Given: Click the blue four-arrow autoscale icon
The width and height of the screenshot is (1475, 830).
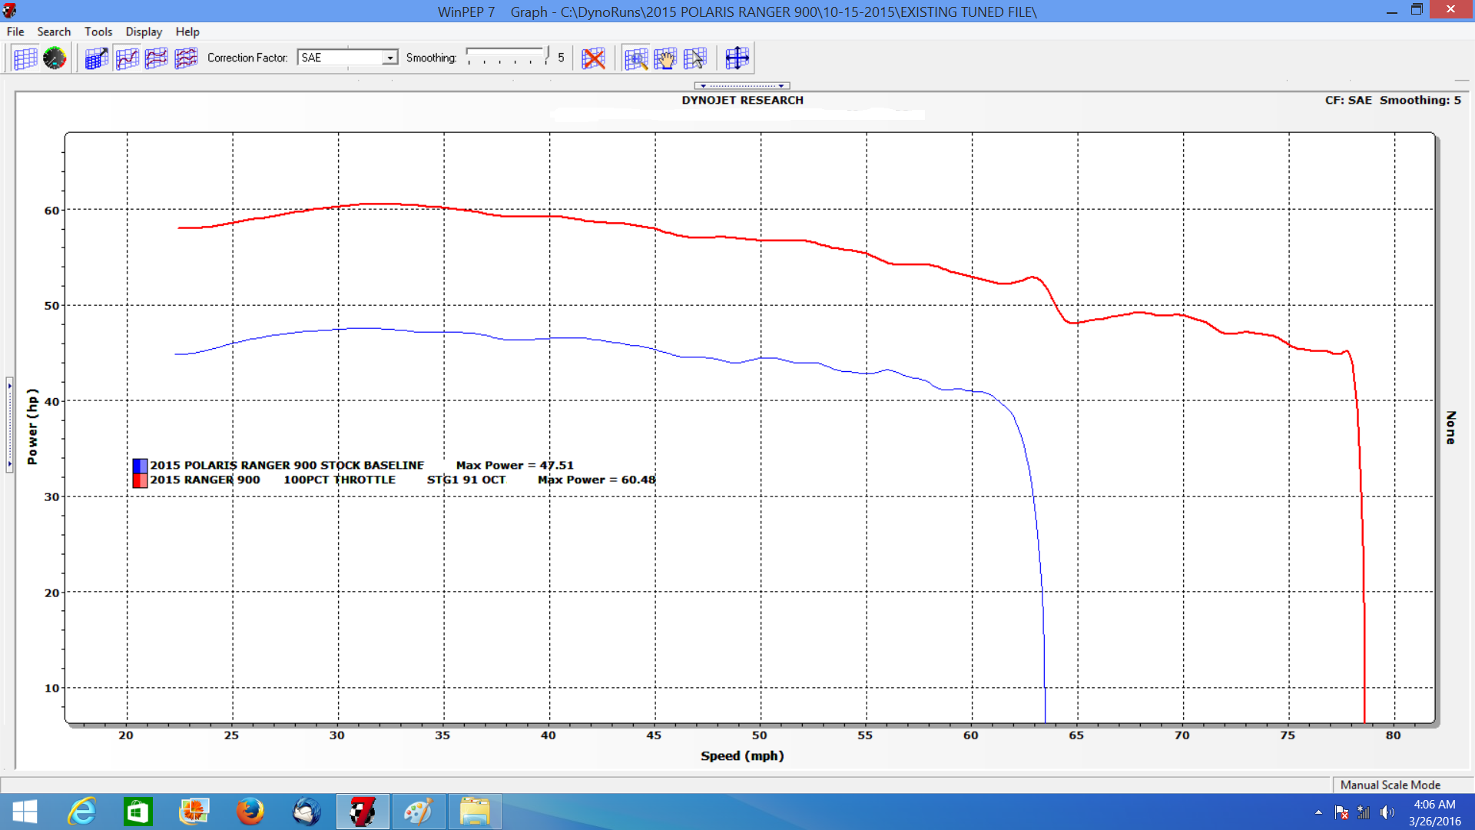Looking at the screenshot, I should (737, 58).
